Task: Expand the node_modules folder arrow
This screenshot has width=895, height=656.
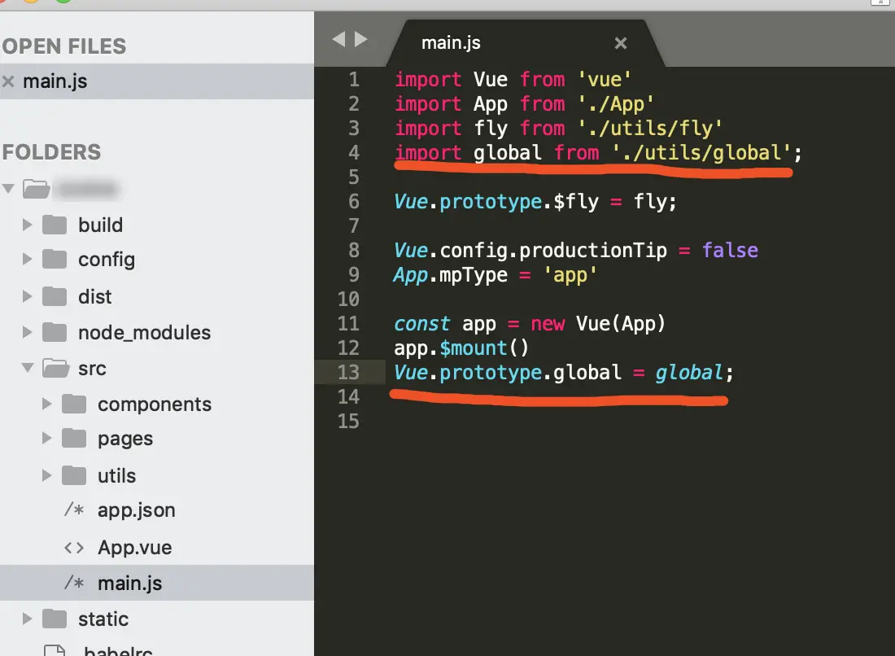Action: [x=27, y=332]
